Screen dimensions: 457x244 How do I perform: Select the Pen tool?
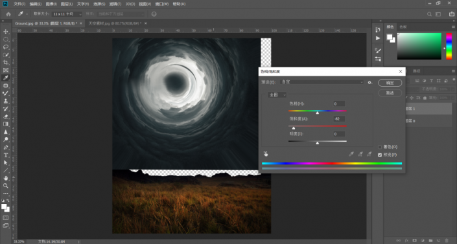6,148
